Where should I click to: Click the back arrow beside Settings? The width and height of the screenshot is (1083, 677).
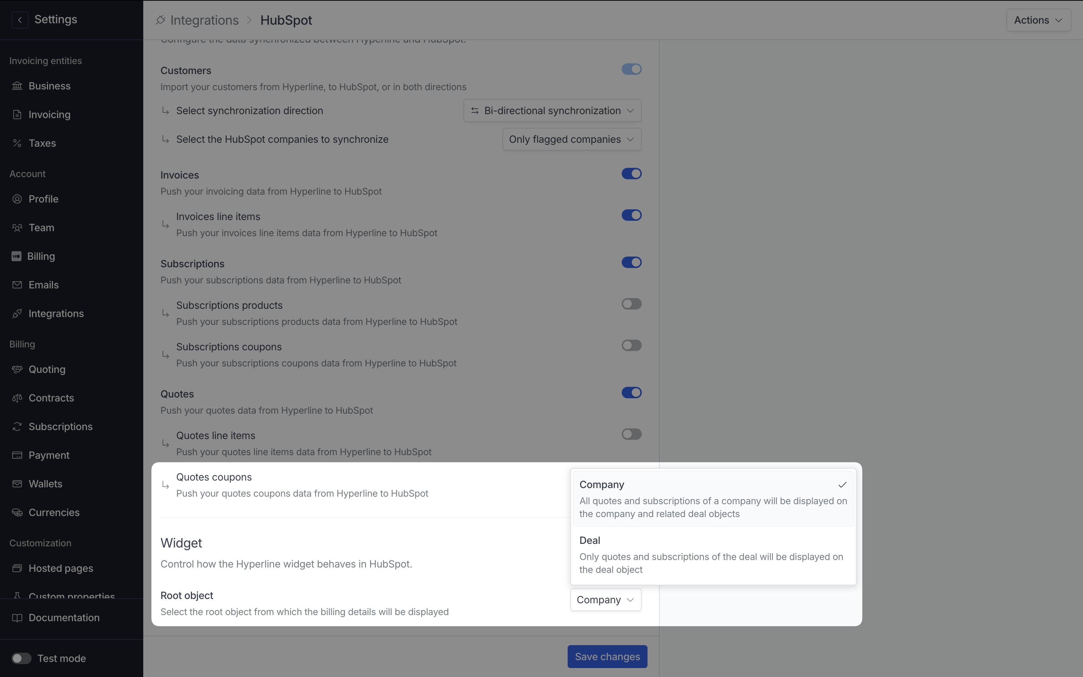pos(20,20)
